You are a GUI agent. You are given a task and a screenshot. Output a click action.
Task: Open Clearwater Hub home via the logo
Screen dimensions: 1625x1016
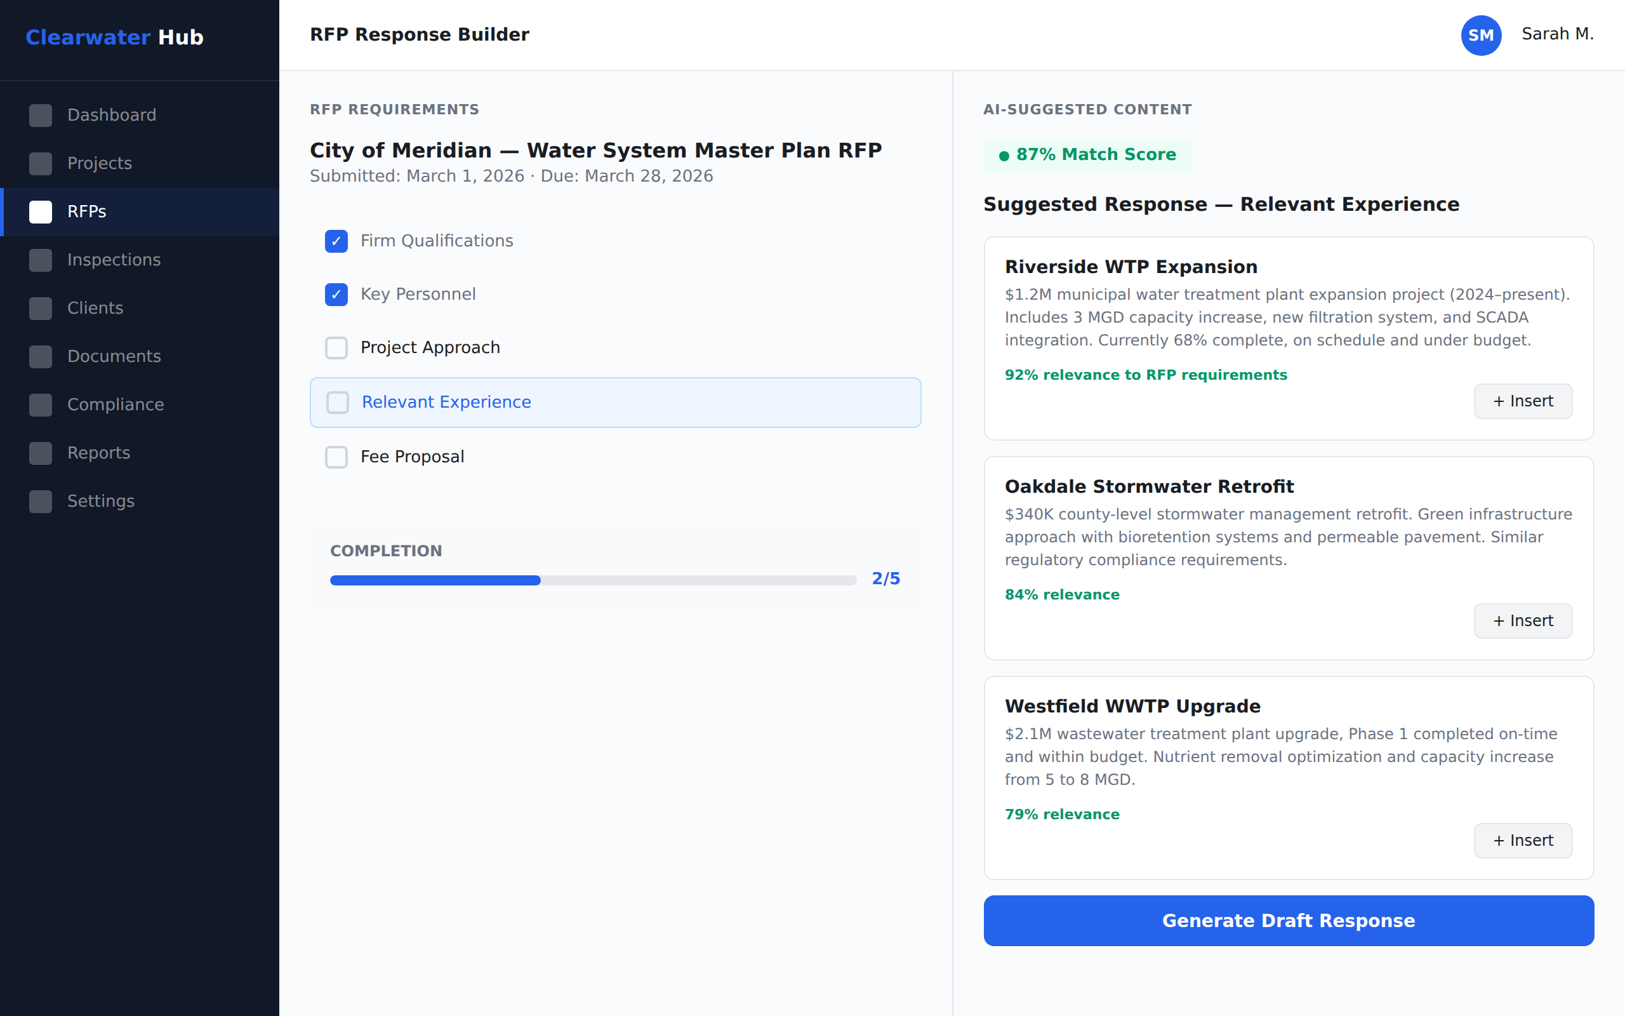point(114,37)
